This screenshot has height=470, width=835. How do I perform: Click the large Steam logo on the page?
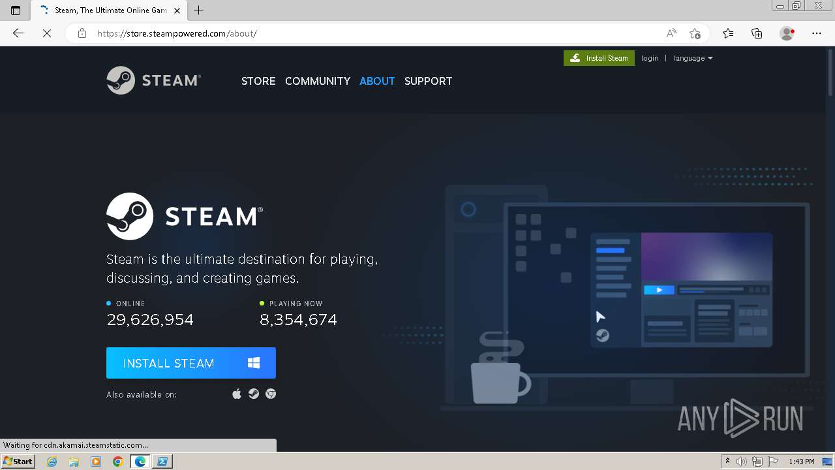[x=185, y=216]
